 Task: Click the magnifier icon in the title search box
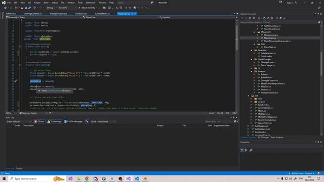[152, 3]
